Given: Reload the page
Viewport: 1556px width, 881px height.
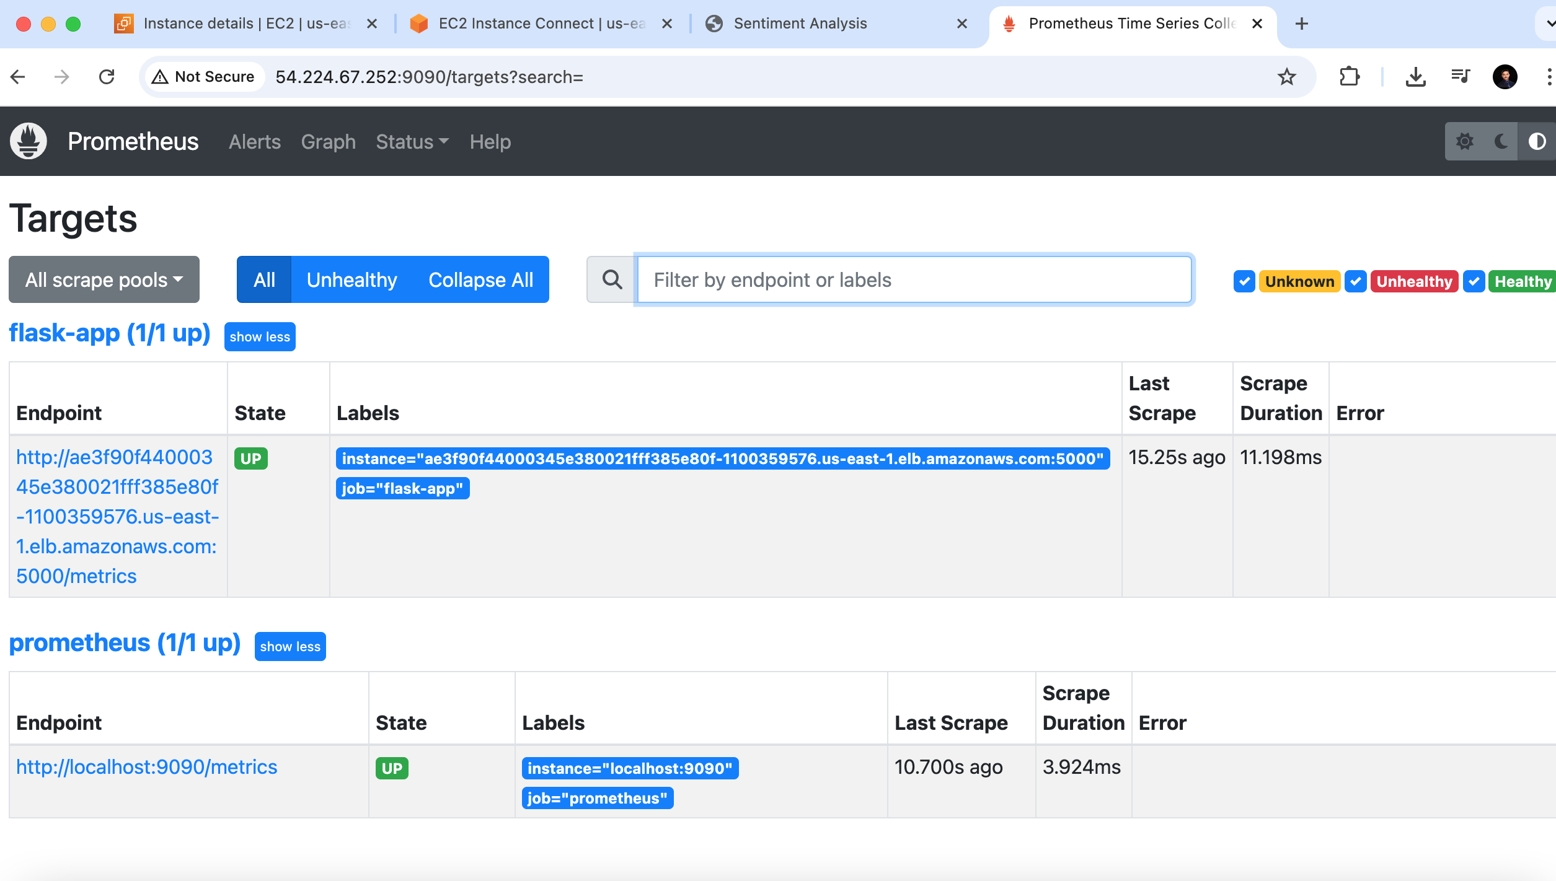Looking at the screenshot, I should click(107, 77).
